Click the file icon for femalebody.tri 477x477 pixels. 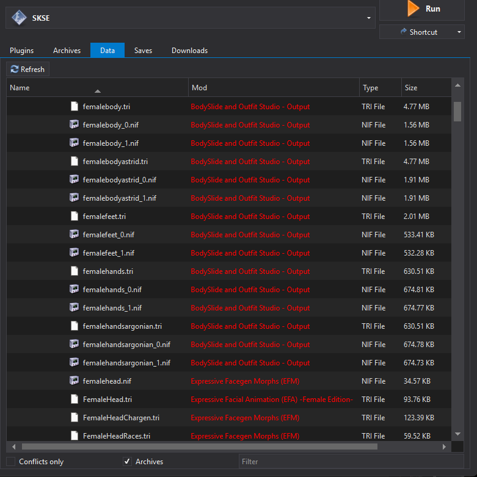click(x=75, y=107)
